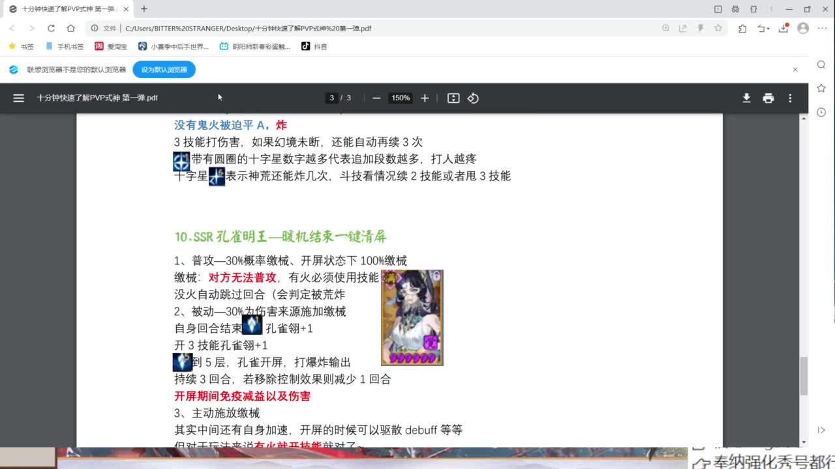
Task: Click the browser home icon
Action: pyautogui.click(x=70, y=28)
